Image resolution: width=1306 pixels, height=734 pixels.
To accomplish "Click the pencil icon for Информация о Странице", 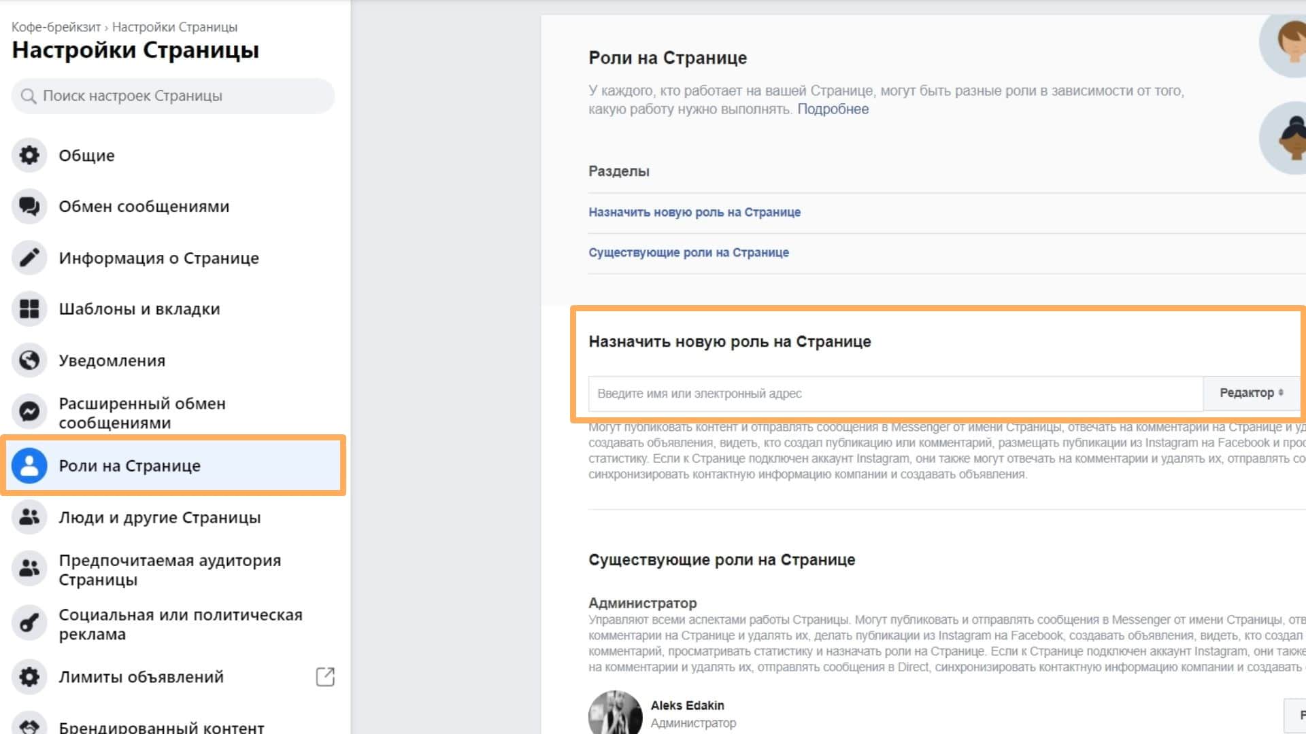I will coord(29,258).
